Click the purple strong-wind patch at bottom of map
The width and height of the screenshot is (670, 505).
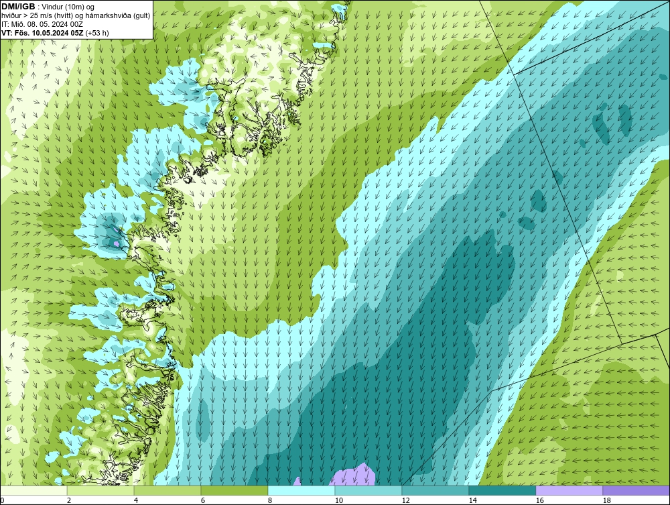353,475
